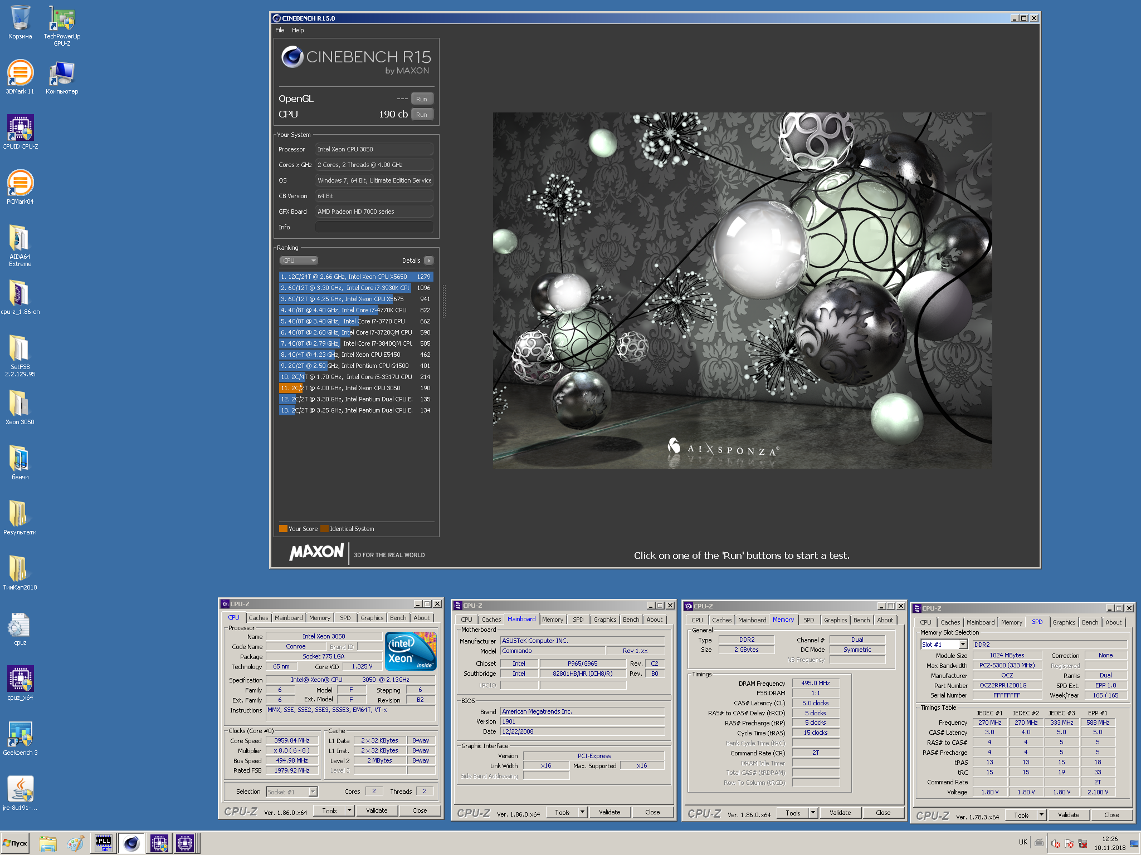Open Tools dropdown arrow in SPD CPU-Z window
This screenshot has height=855, width=1141.
coord(1042,815)
